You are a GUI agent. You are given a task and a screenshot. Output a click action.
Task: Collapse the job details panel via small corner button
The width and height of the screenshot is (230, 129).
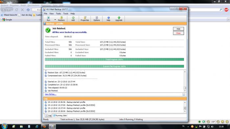(184, 95)
